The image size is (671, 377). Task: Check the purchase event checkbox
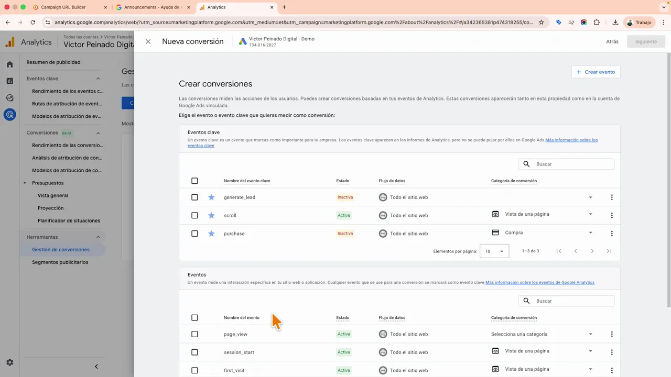click(194, 234)
